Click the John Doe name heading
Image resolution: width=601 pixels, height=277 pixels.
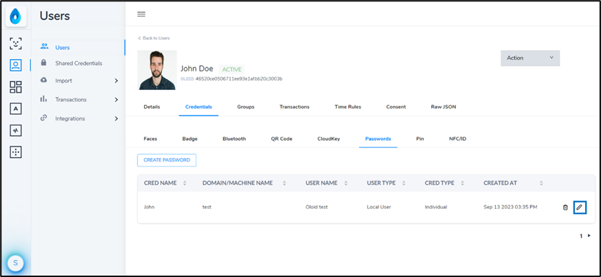196,69
